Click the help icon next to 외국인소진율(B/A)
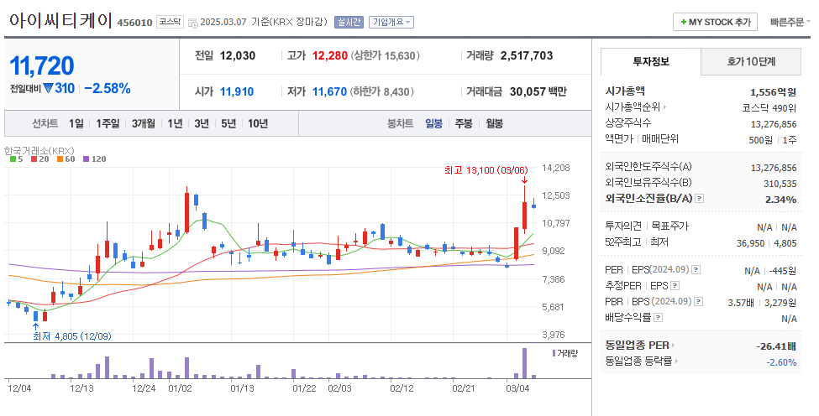 [700, 199]
